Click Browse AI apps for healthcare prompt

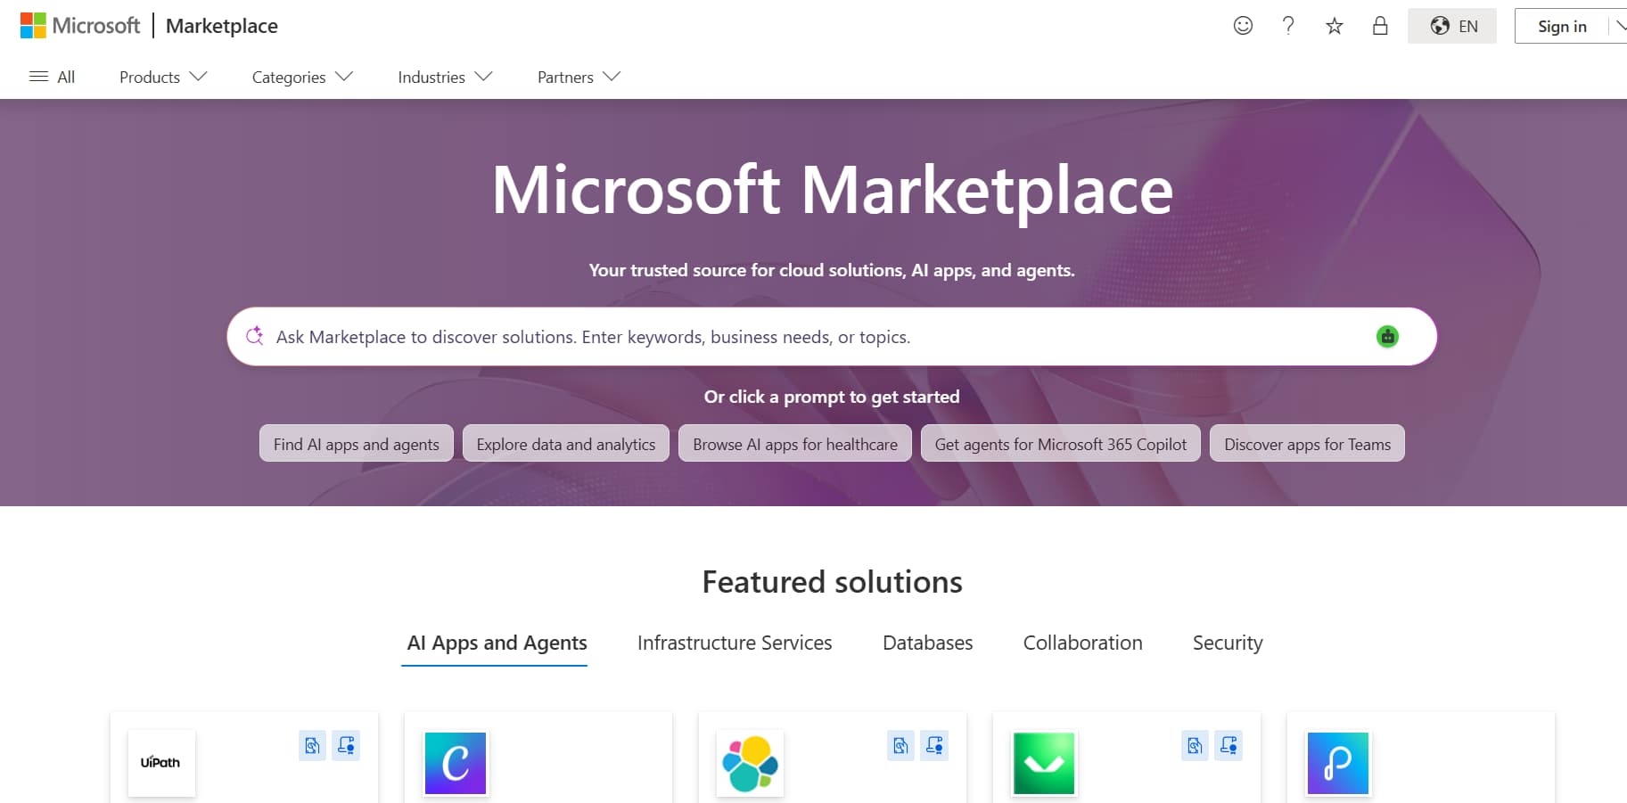click(x=795, y=444)
